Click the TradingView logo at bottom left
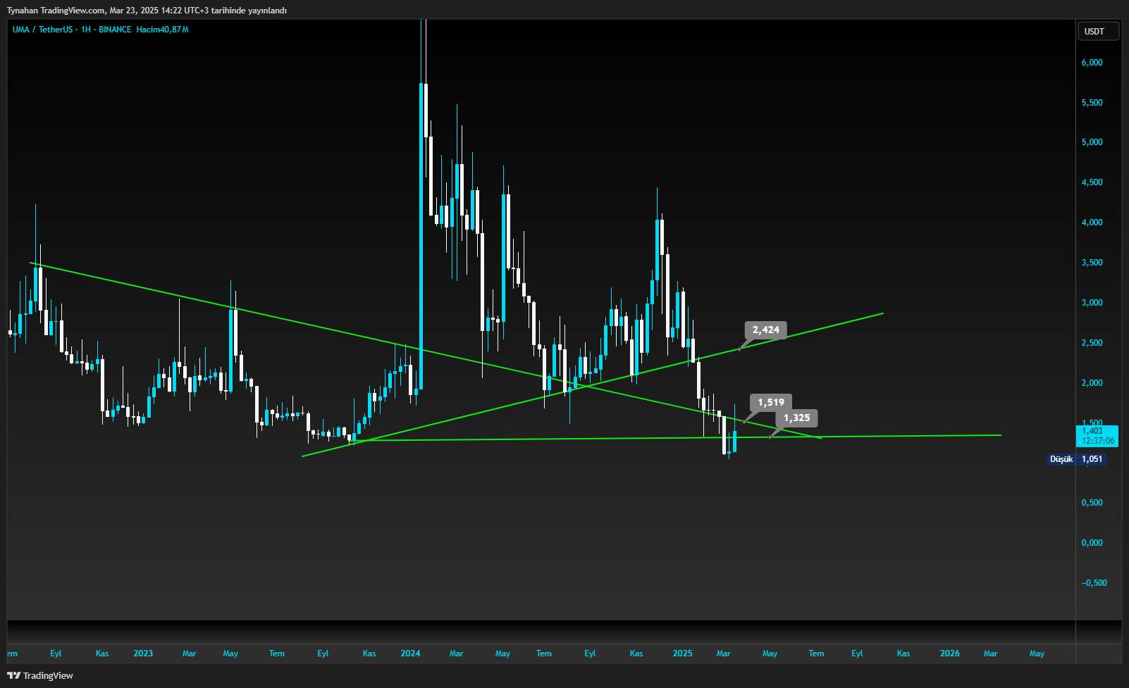The width and height of the screenshot is (1129, 688). 40,675
